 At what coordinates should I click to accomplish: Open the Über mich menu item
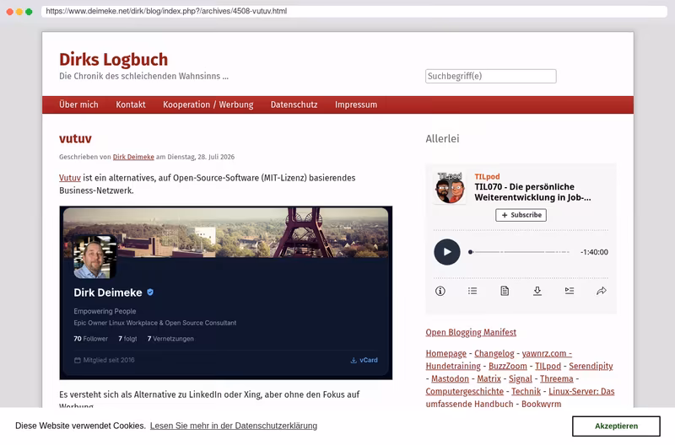coord(78,105)
